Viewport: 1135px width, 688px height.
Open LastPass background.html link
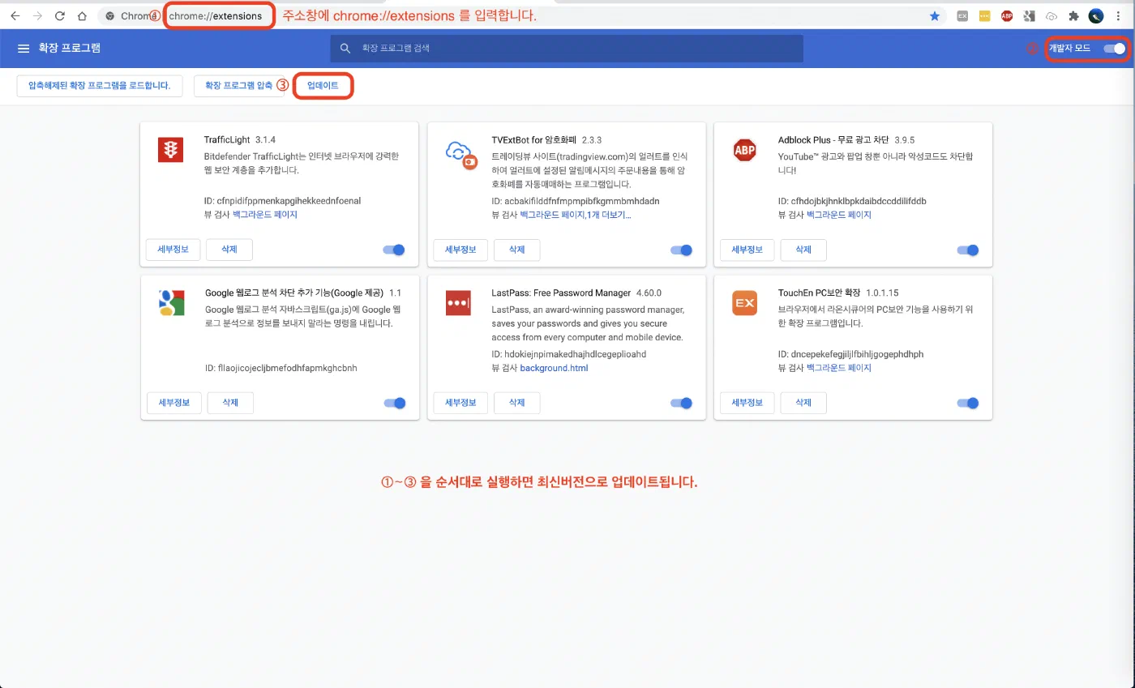click(554, 368)
